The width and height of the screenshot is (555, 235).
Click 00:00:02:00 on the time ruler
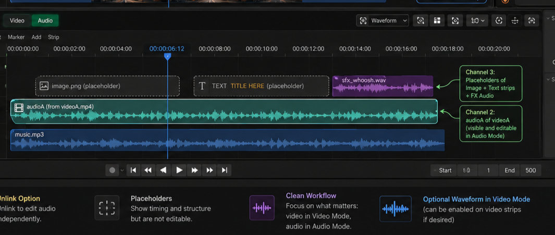(x=69, y=49)
